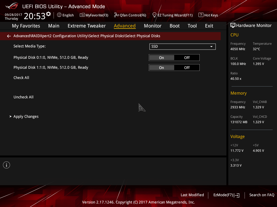
Task: Click the info circle icon
Action: click(6, 165)
